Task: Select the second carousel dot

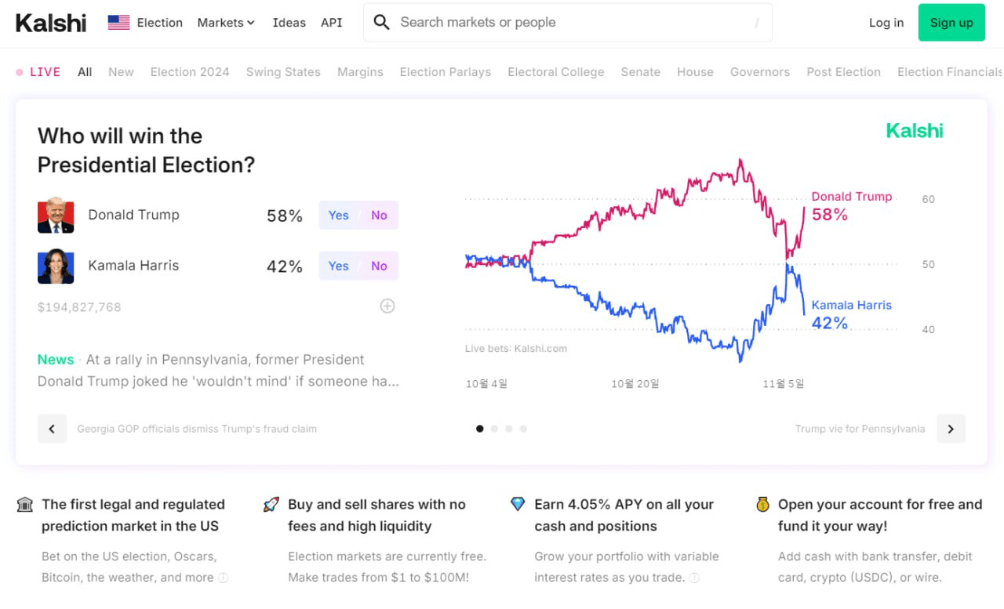Action: click(494, 429)
